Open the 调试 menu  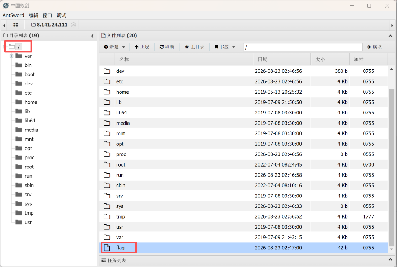click(x=61, y=15)
